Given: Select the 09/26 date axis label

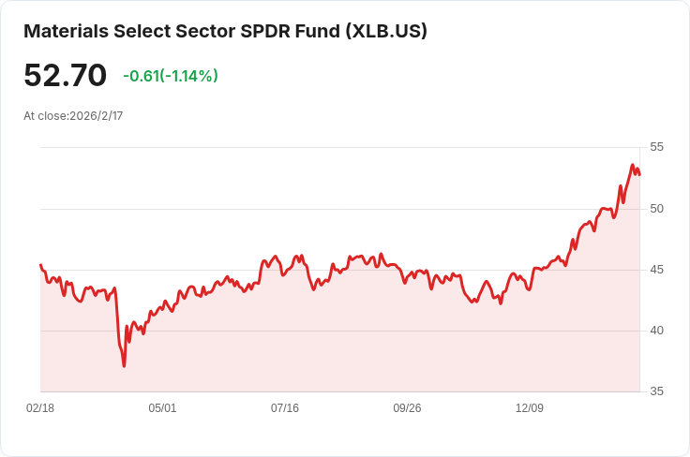Looking at the screenshot, I should [407, 408].
